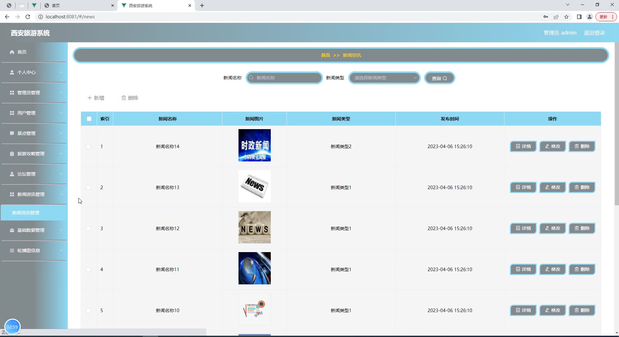Check the row for 新闻名称13

coord(88,188)
